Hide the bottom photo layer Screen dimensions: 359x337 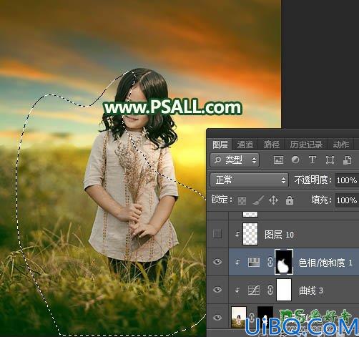coord(217,318)
